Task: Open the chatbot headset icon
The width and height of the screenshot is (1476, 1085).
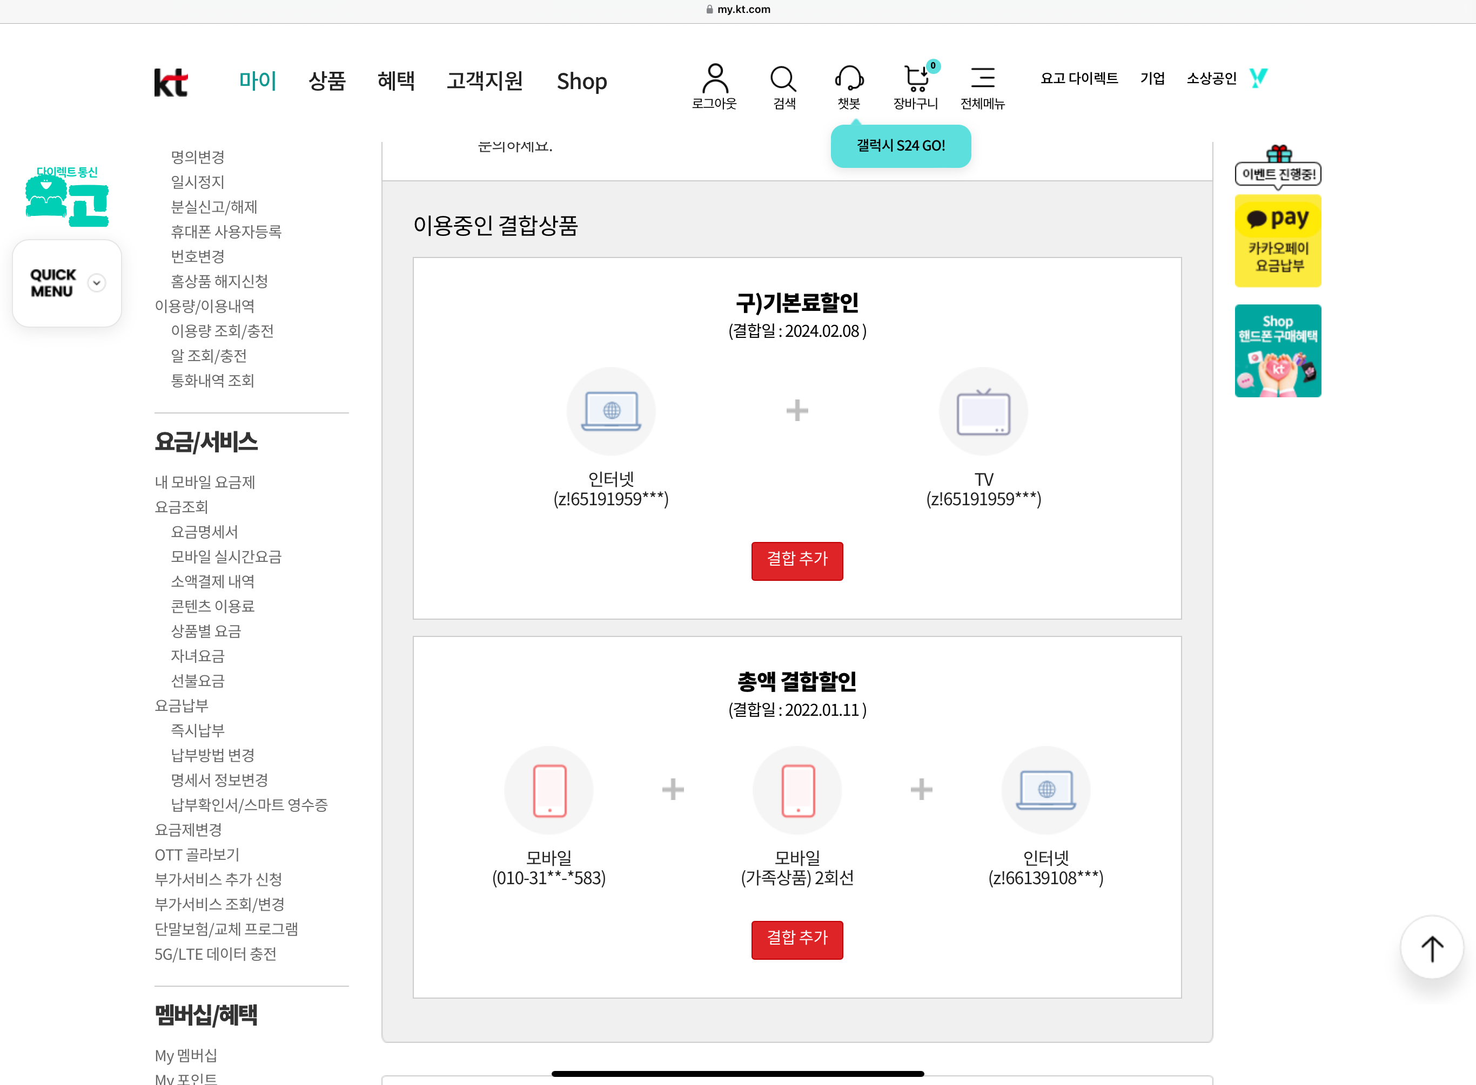Action: [849, 79]
